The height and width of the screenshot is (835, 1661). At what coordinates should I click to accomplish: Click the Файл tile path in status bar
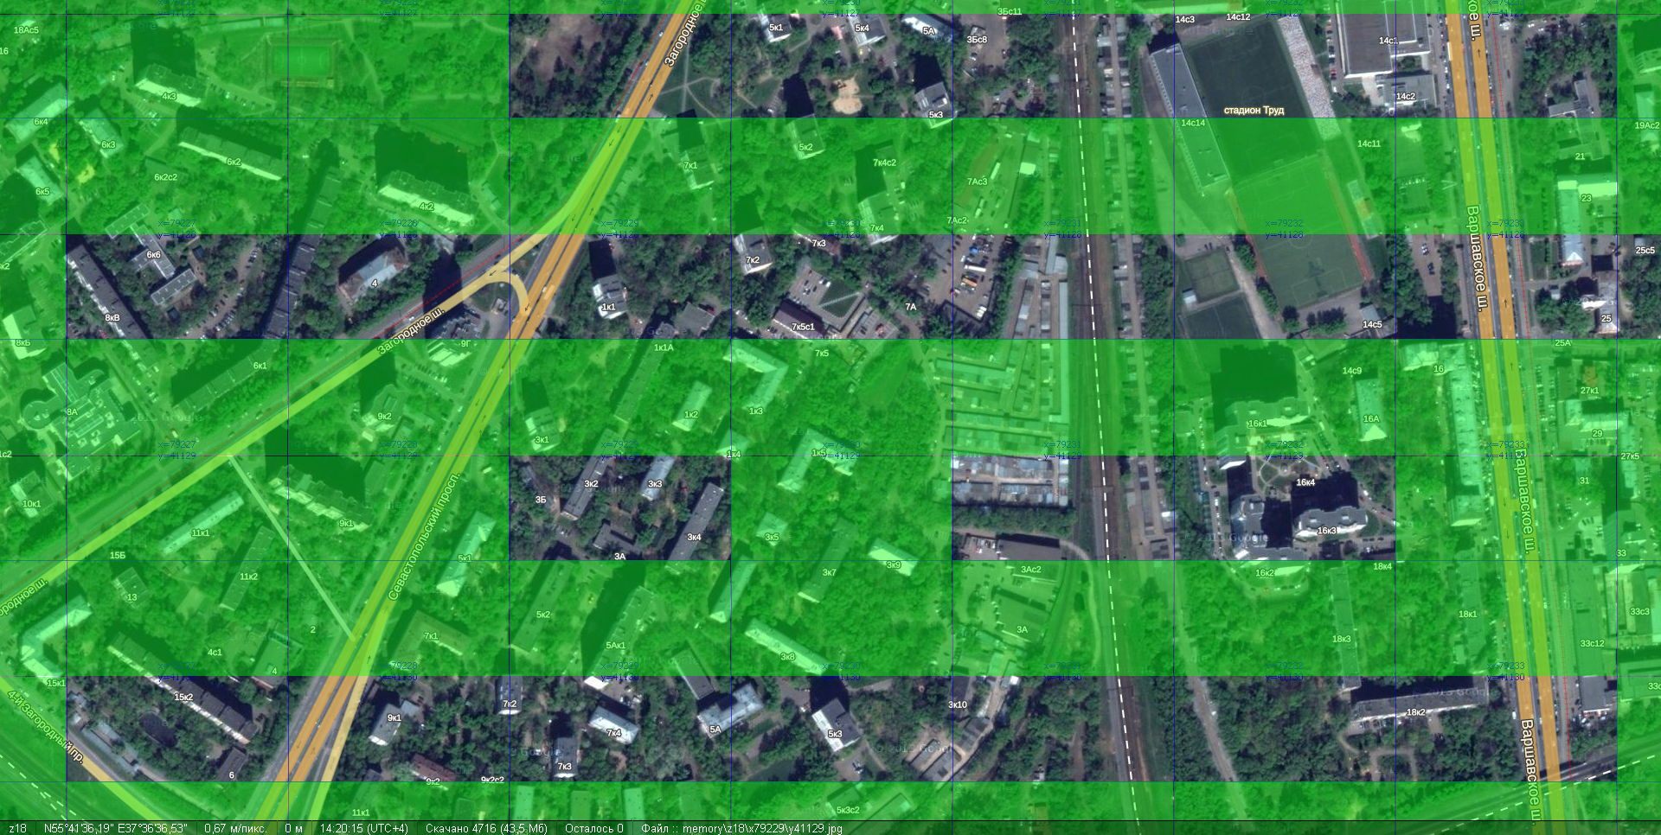[741, 828]
